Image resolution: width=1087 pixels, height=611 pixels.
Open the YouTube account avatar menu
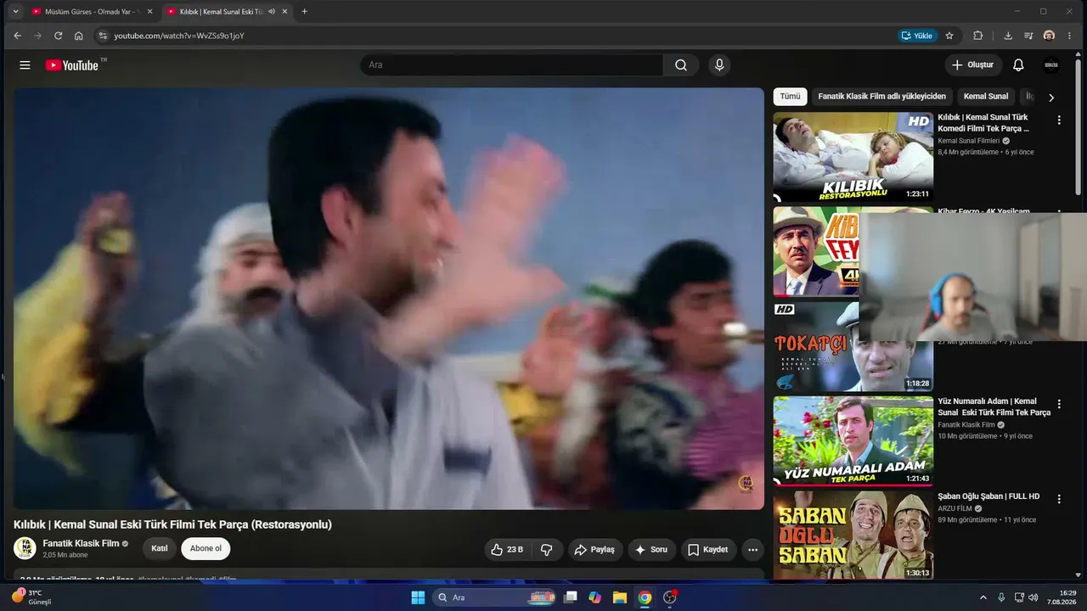pos(1051,65)
